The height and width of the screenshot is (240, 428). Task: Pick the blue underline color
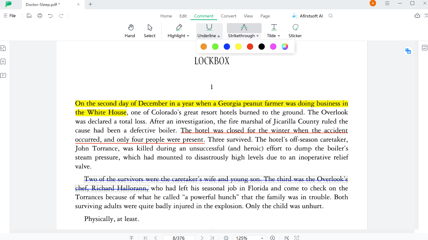(x=227, y=47)
